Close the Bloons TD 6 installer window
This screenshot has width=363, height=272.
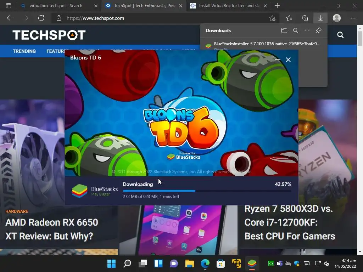click(288, 59)
